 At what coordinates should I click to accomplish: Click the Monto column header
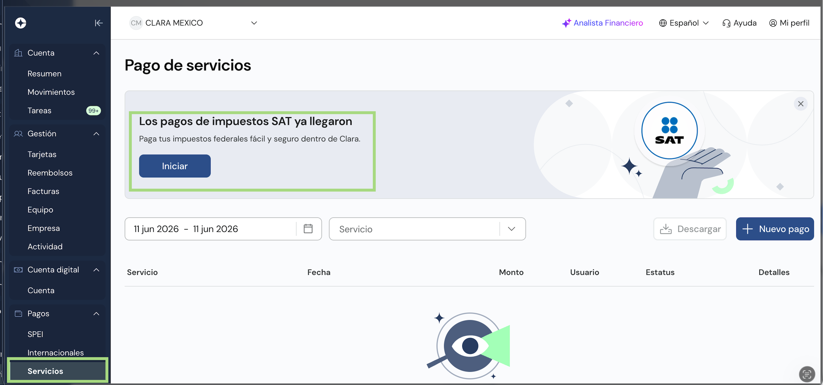tap(511, 272)
